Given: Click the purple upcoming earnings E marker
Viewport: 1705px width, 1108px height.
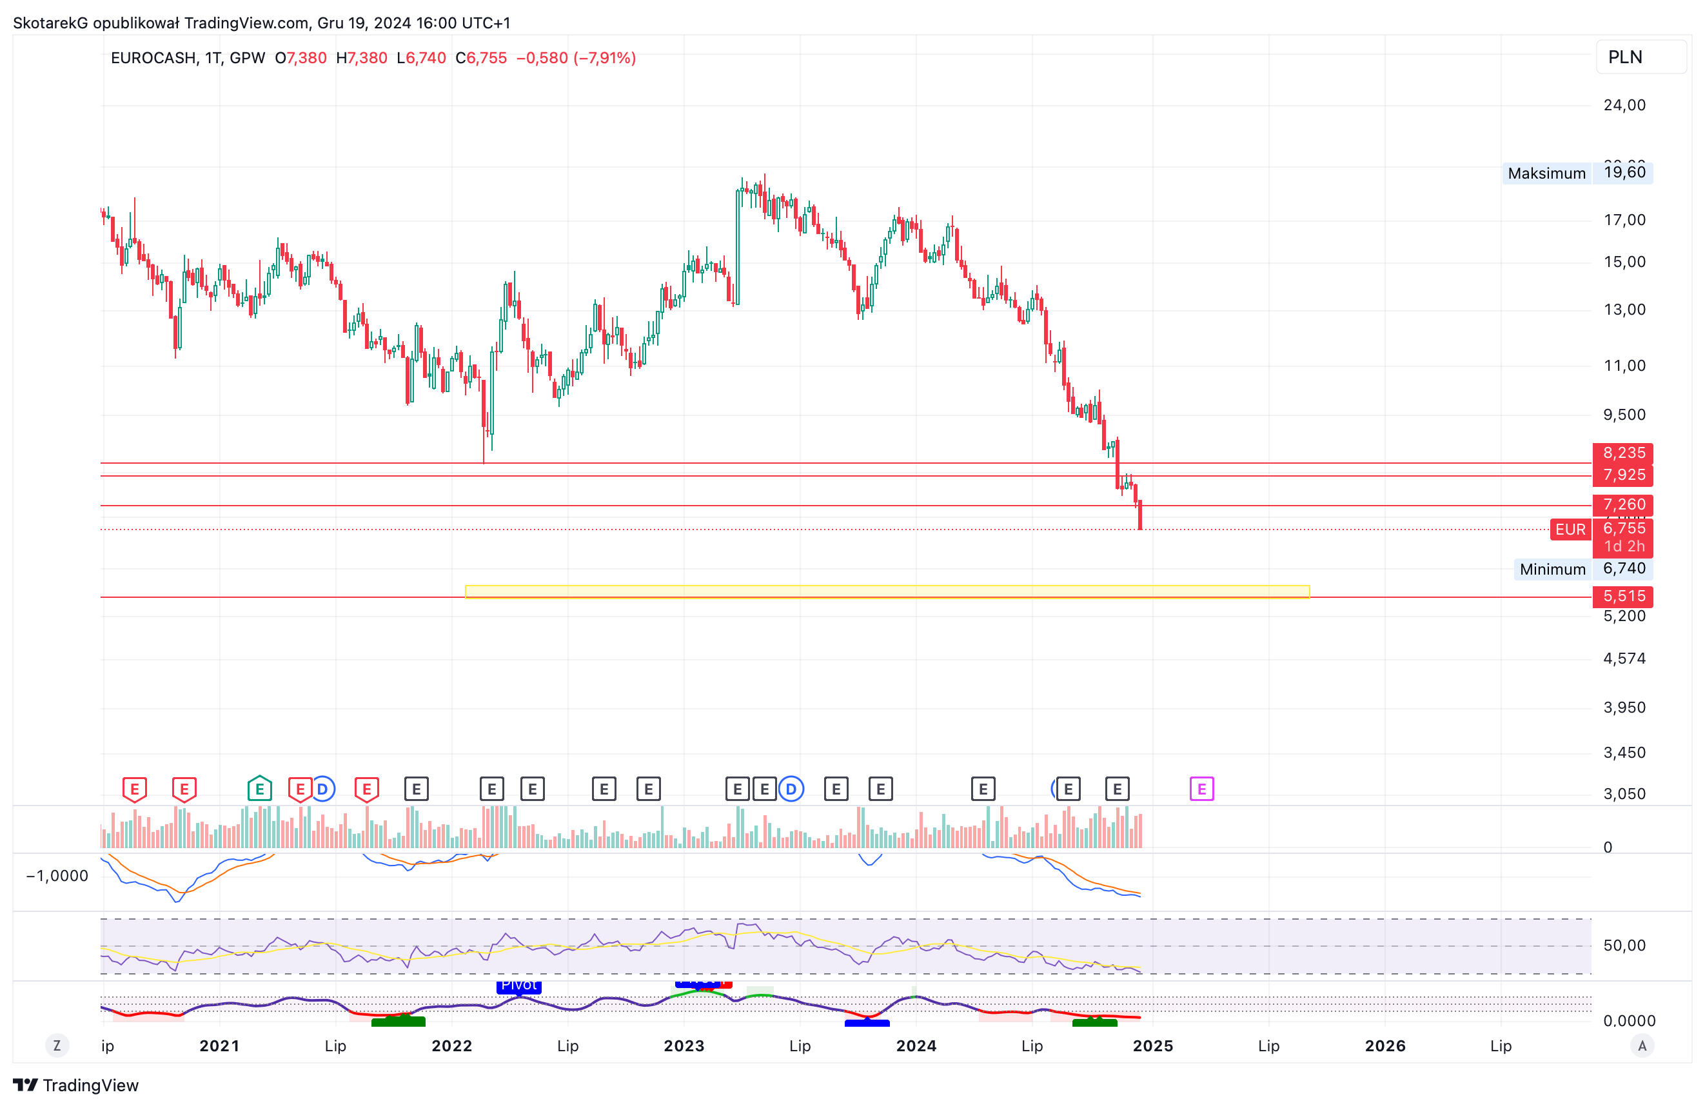Looking at the screenshot, I should [x=1201, y=789].
